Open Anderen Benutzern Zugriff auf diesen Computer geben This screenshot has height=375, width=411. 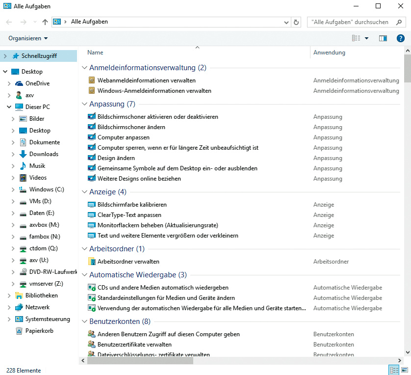click(x=169, y=334)
